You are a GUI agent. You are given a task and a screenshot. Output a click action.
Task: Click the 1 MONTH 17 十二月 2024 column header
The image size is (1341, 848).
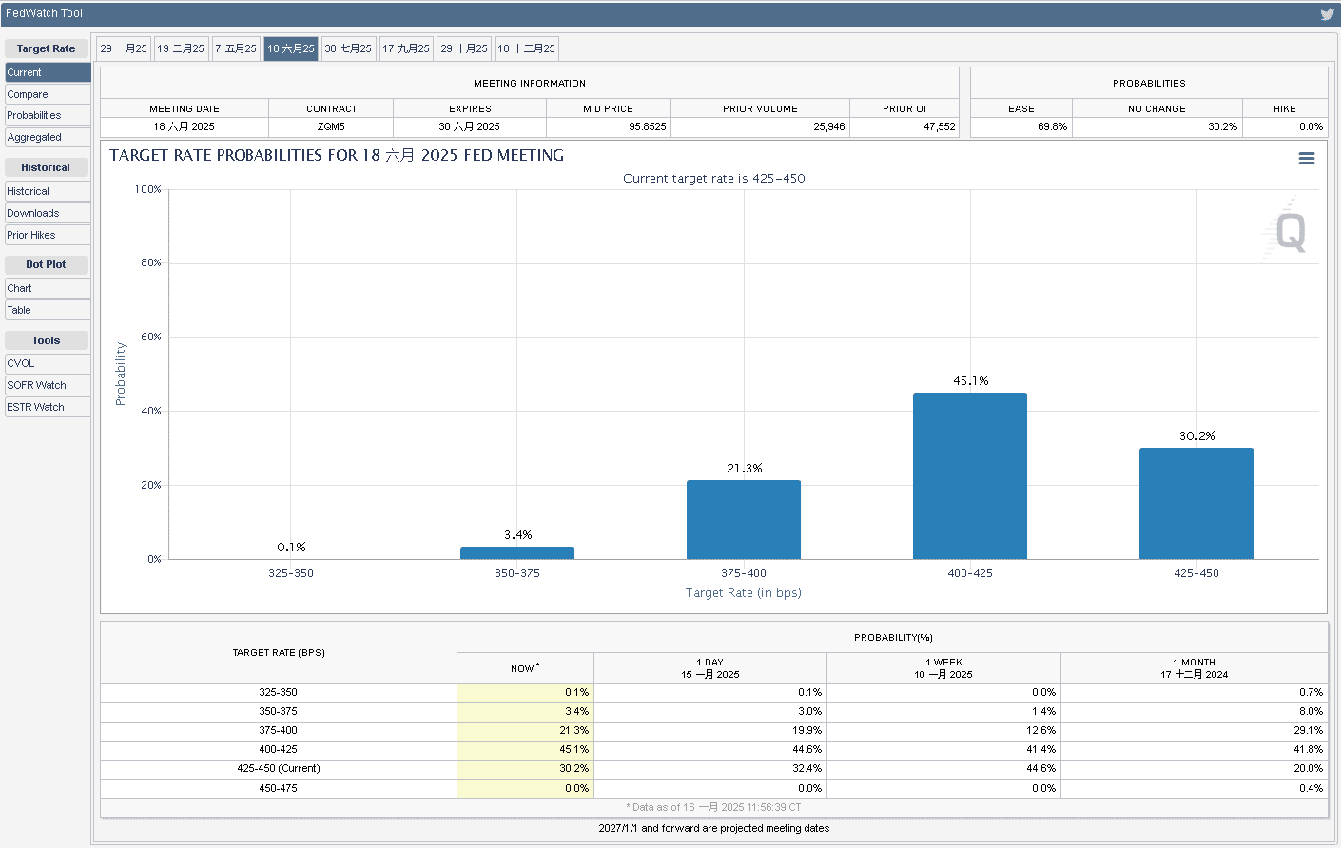click(x=1195, y=668)
